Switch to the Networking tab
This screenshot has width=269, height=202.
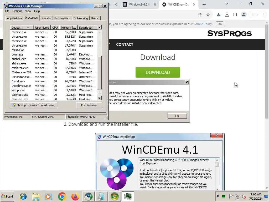pos(81,18)
